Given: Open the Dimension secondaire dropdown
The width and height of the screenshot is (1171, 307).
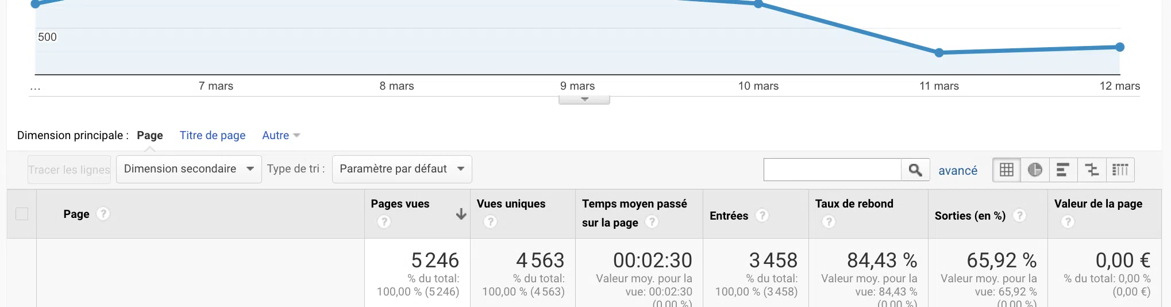Looking at the screenshot, I should coord(188,169).
